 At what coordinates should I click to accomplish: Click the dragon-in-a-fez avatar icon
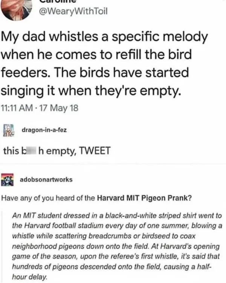pyautogui.click(x=8, y=129)
